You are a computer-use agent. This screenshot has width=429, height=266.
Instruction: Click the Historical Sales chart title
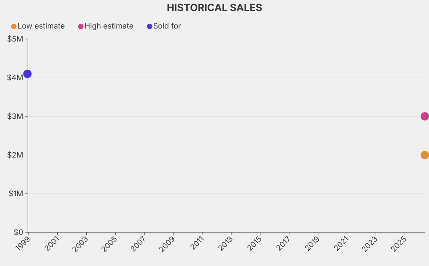click(x=214, y=8)
